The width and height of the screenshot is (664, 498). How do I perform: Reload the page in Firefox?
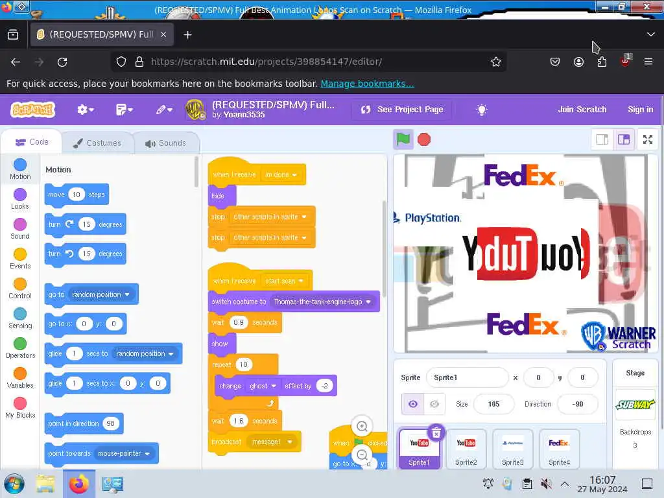click(62, 62)
